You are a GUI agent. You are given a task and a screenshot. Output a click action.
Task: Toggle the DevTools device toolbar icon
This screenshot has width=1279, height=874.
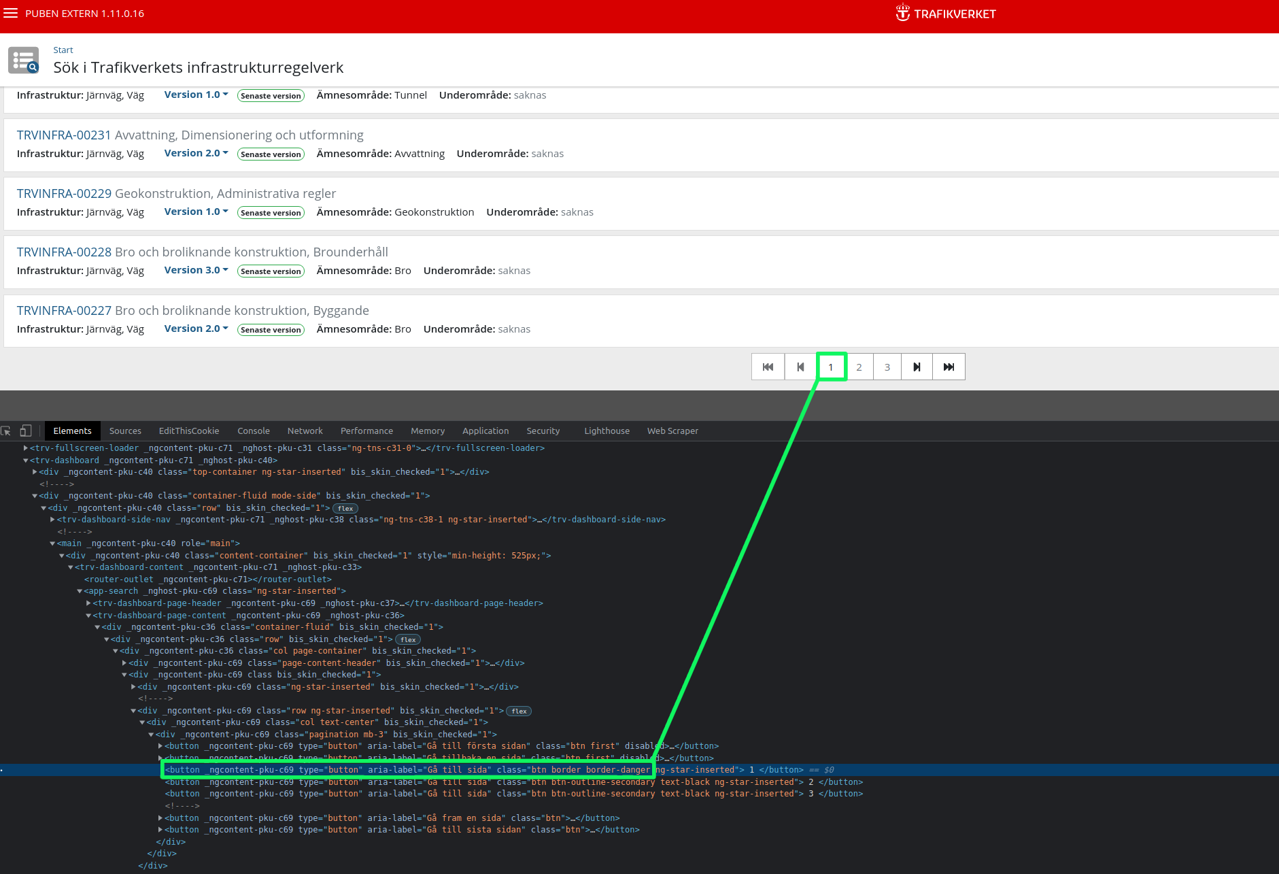click(x=26, y=431)
